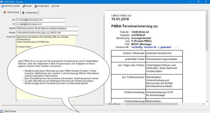The image size is (210, 113).
Task: Click the CIMOS Mailer icon in status bar
Action: pos(2,111)
